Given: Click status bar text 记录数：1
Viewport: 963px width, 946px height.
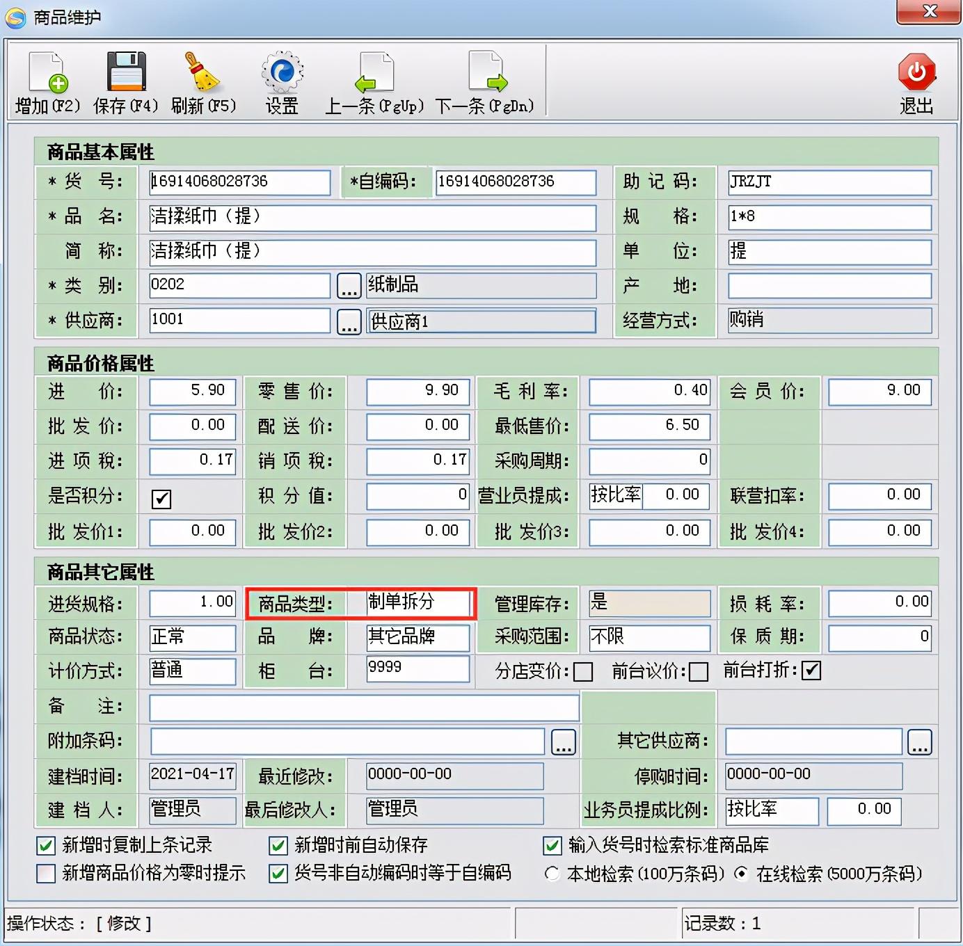Looking at the screenshot, I should [x=722, y=924].
